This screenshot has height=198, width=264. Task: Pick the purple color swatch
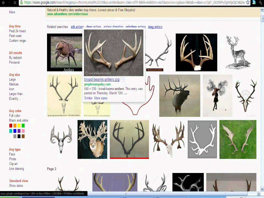[x=19, y=131]
